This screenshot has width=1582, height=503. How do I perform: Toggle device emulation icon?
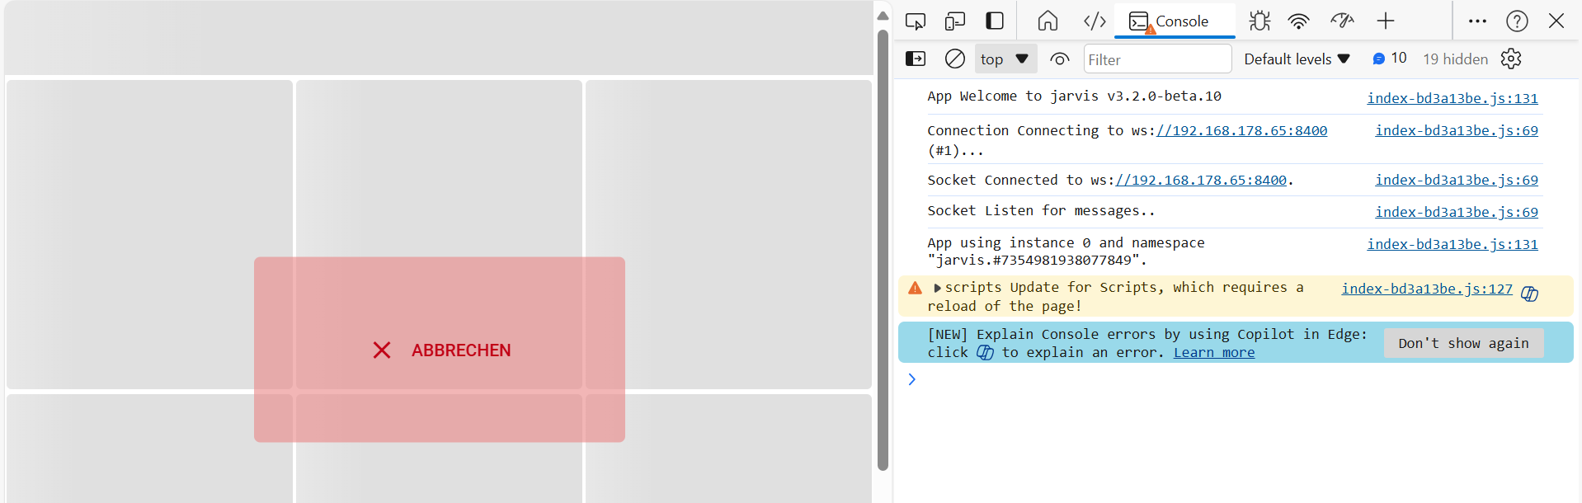pyautogui.click(x=955, y=21)
